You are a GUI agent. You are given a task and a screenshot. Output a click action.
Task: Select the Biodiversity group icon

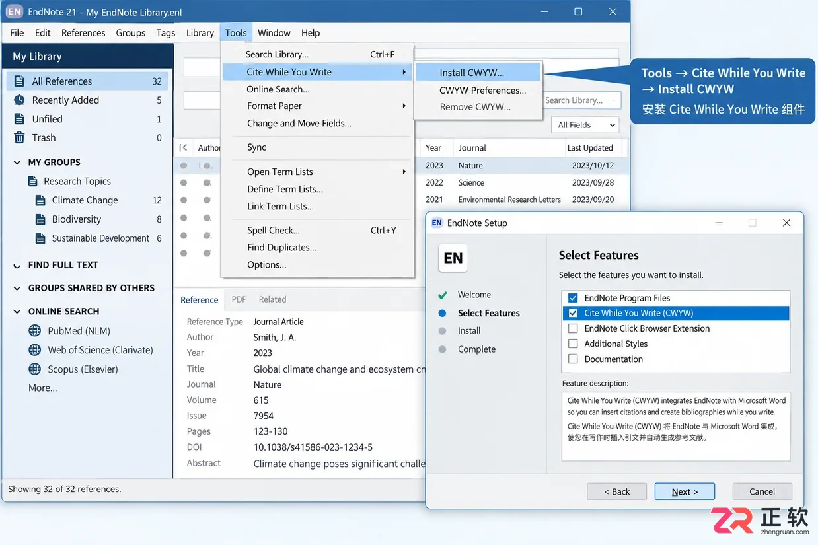(40, 219)
